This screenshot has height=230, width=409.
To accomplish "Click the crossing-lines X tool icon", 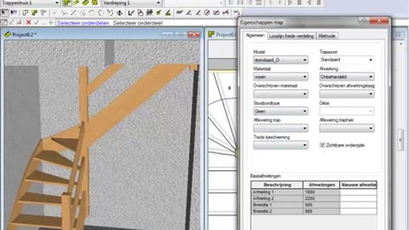I will 73,13.
